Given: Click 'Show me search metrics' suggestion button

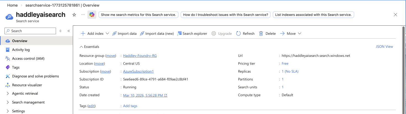Looking at the screenshot, I should [138, 15].
